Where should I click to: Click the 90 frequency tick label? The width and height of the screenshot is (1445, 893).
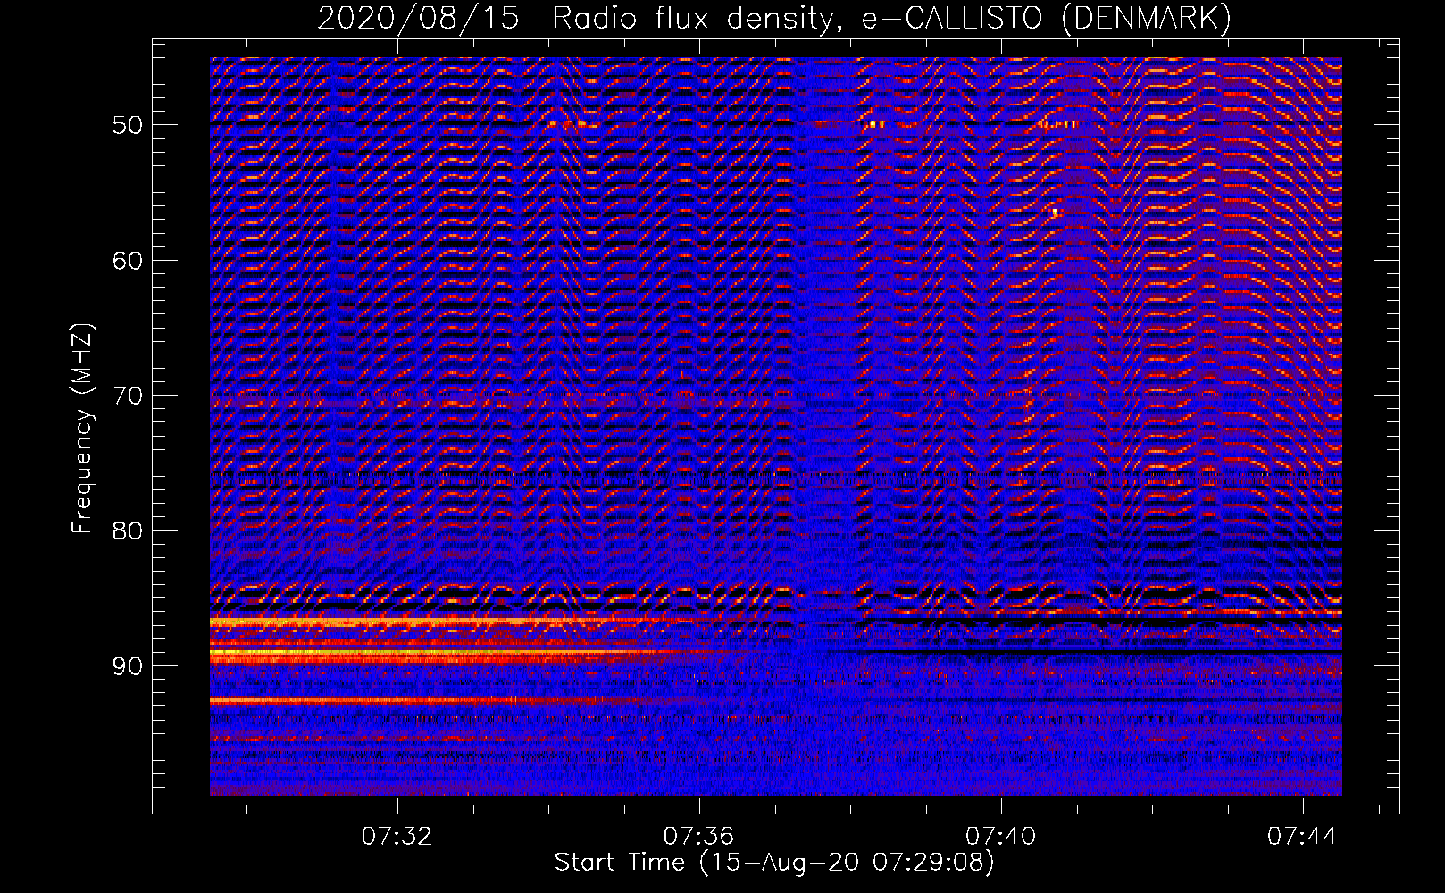(x=128, y=666)
